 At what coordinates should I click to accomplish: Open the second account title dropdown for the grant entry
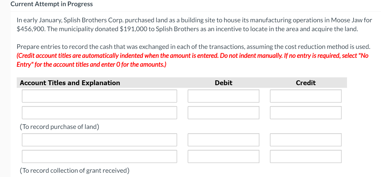99,156
